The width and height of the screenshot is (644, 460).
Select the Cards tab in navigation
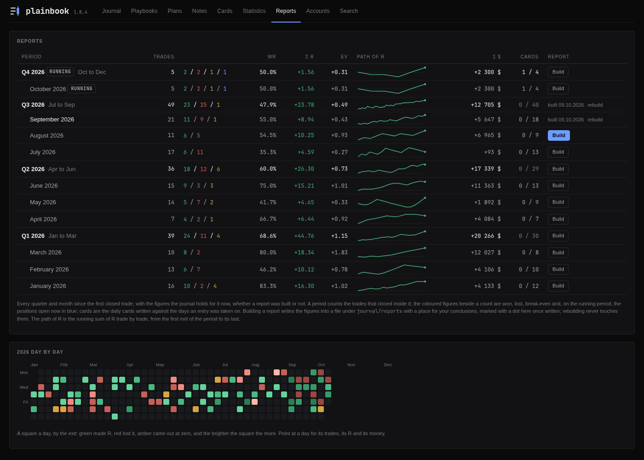225,11
